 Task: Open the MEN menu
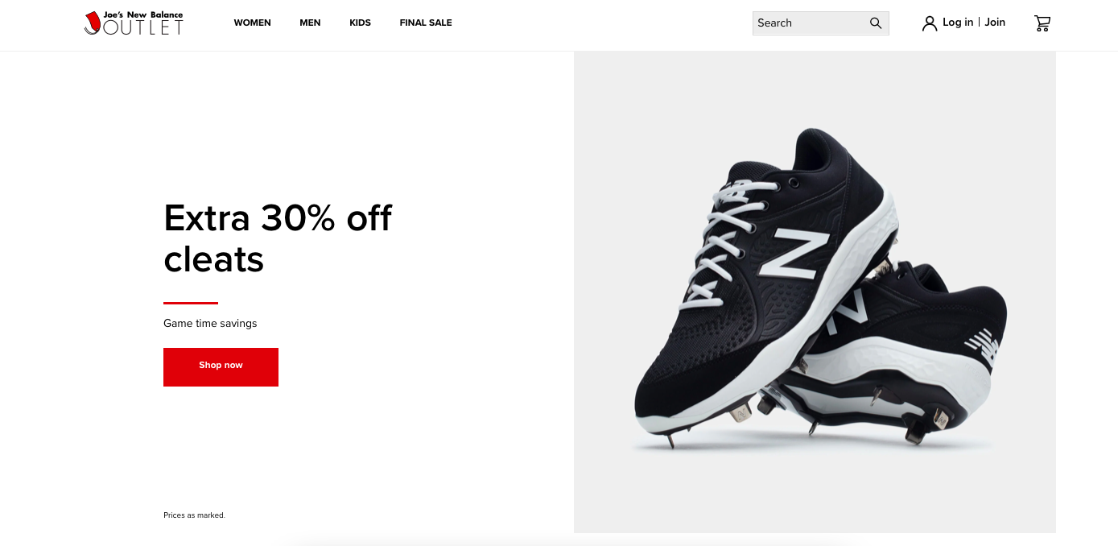pyautogui.click(x=310, y=23)
